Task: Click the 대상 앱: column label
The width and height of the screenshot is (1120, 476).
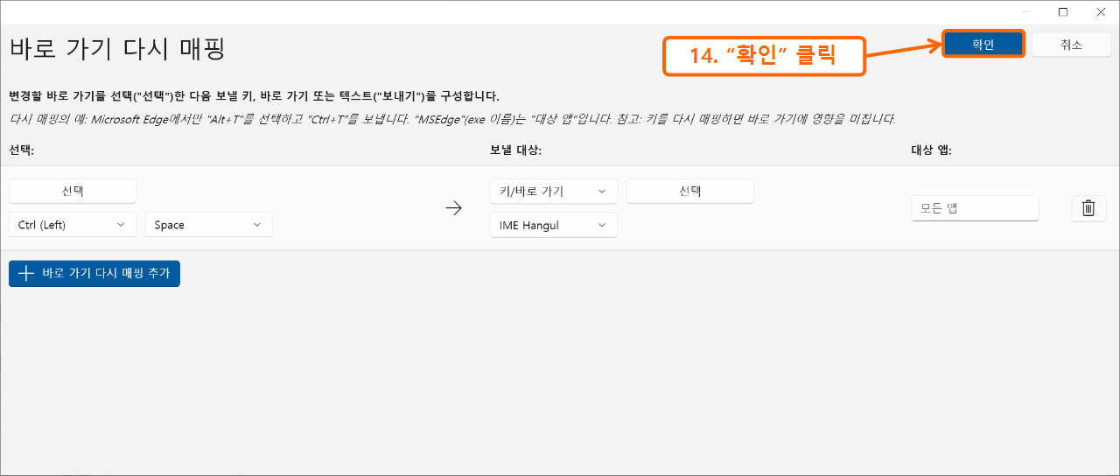Action: click(x=931, y=150)
